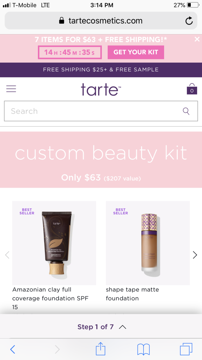The image size is (202, 360).
Task: Open the Safari share sheet icon
Action: coord(101,349)
